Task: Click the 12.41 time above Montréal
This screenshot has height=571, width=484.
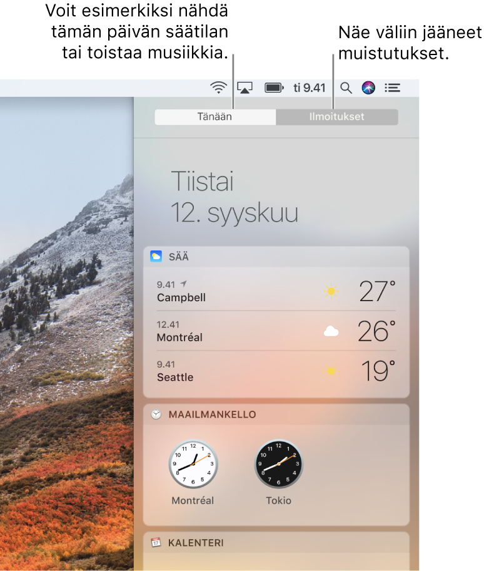Action: (x=168, y=324)
